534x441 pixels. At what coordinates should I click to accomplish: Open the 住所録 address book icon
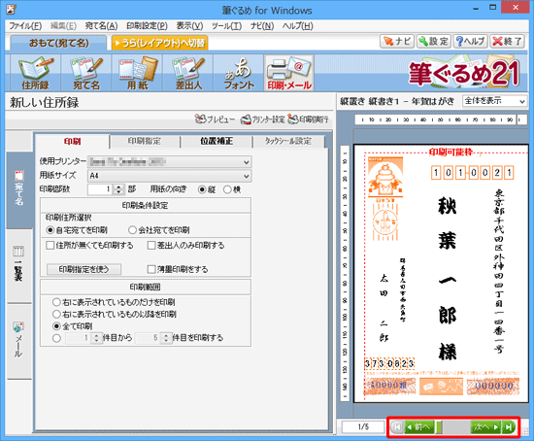35,73
